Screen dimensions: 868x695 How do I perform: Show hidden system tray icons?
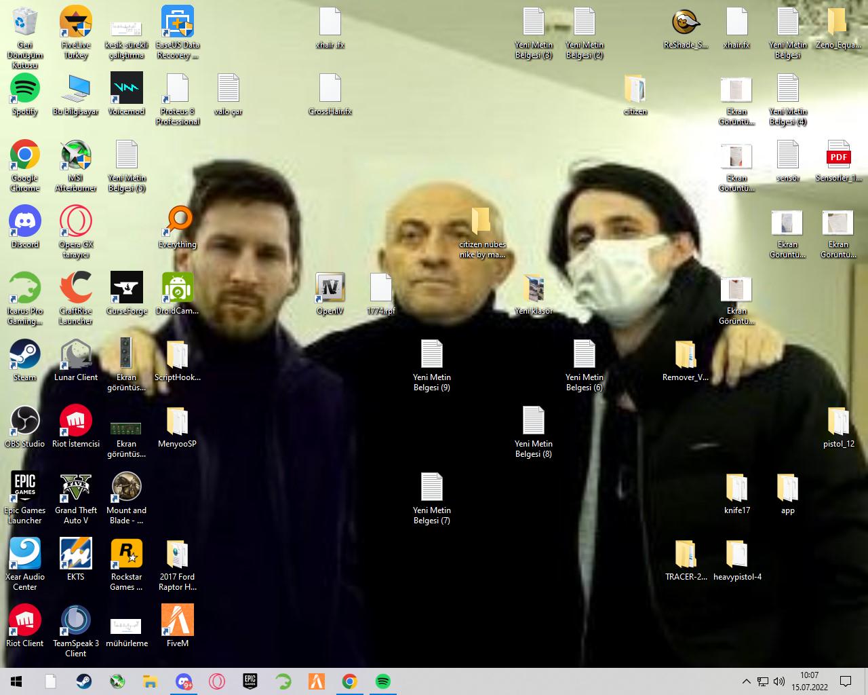click(x=746, y=681)
